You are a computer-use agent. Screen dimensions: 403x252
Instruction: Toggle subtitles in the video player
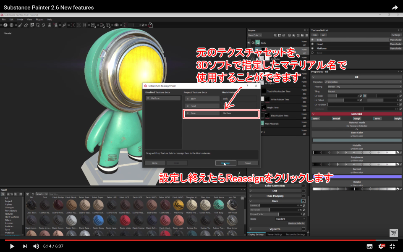click(369, 246)
